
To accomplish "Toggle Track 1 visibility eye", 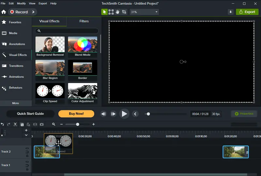I will coord(27,162).
